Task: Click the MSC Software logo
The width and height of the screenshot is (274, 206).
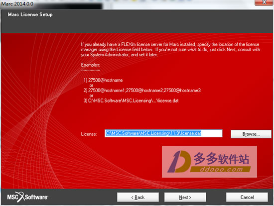Action: 27,197
